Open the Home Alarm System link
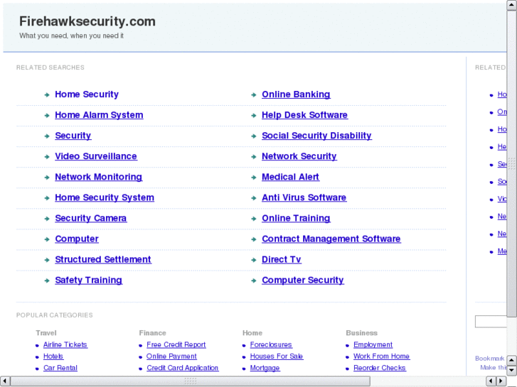Viewport: 517px width, 387px height. [99, 115]
